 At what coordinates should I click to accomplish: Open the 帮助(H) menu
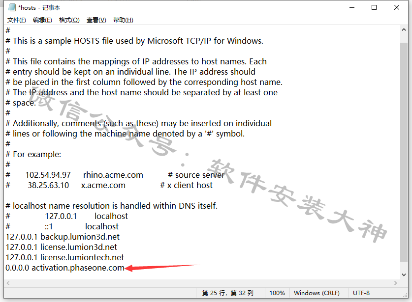tap(123, 20)
